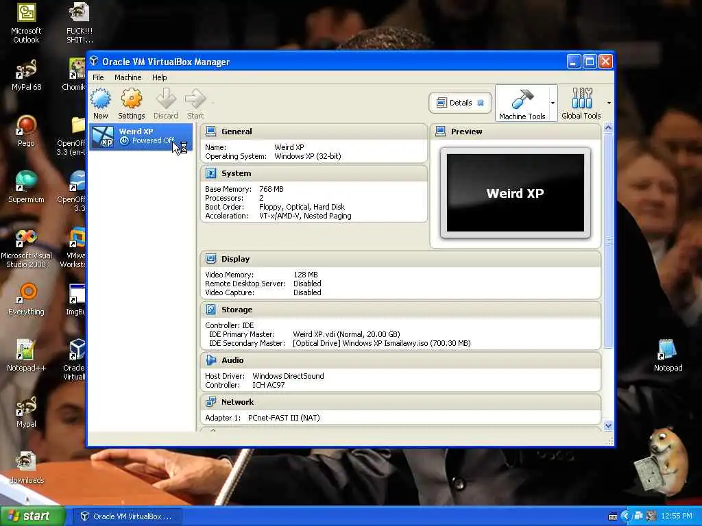Viewport: 702px width, 526px height.
Task: Click the Weird XP preview thumbnail
Action: click(516, 192)
